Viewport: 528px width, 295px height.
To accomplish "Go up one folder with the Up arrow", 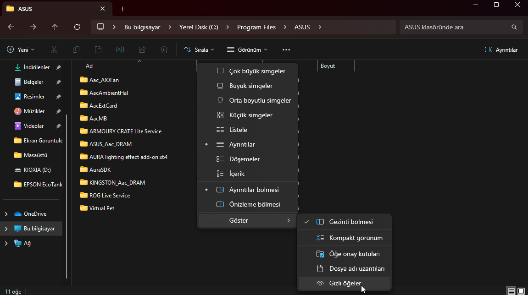I will pos(55,27).
